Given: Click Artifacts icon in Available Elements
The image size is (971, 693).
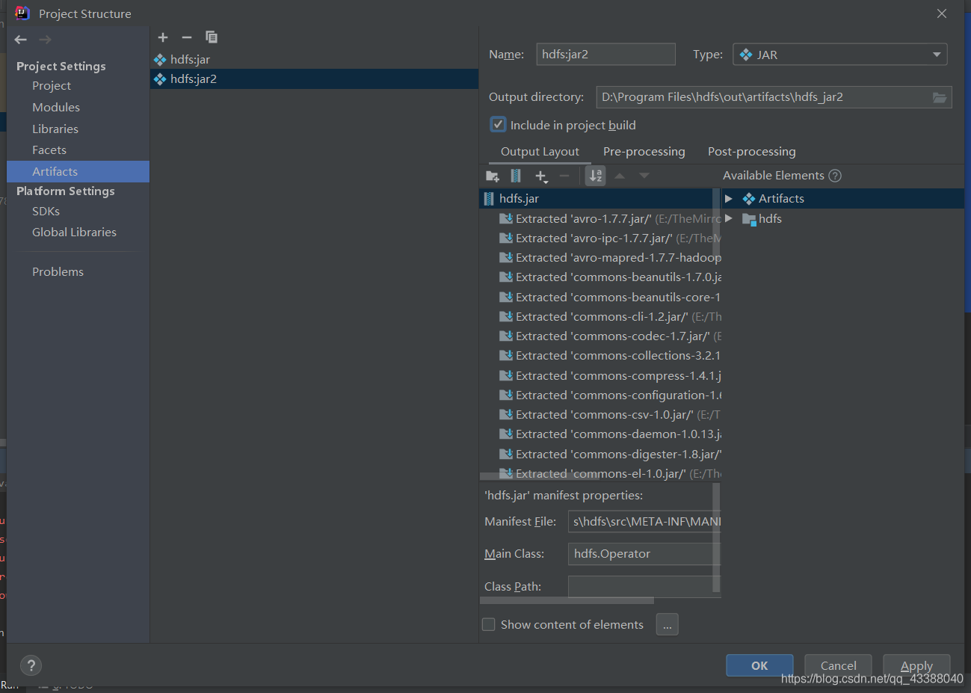Looking at the screenshot, I should (748, 199).
